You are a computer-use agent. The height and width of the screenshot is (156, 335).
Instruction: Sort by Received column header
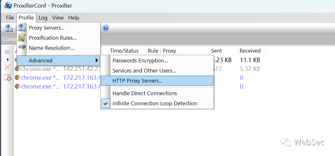[252, 51]
